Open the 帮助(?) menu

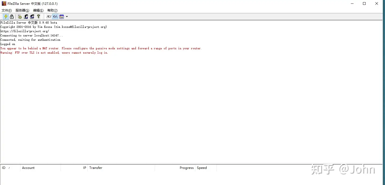pos(52,10)
